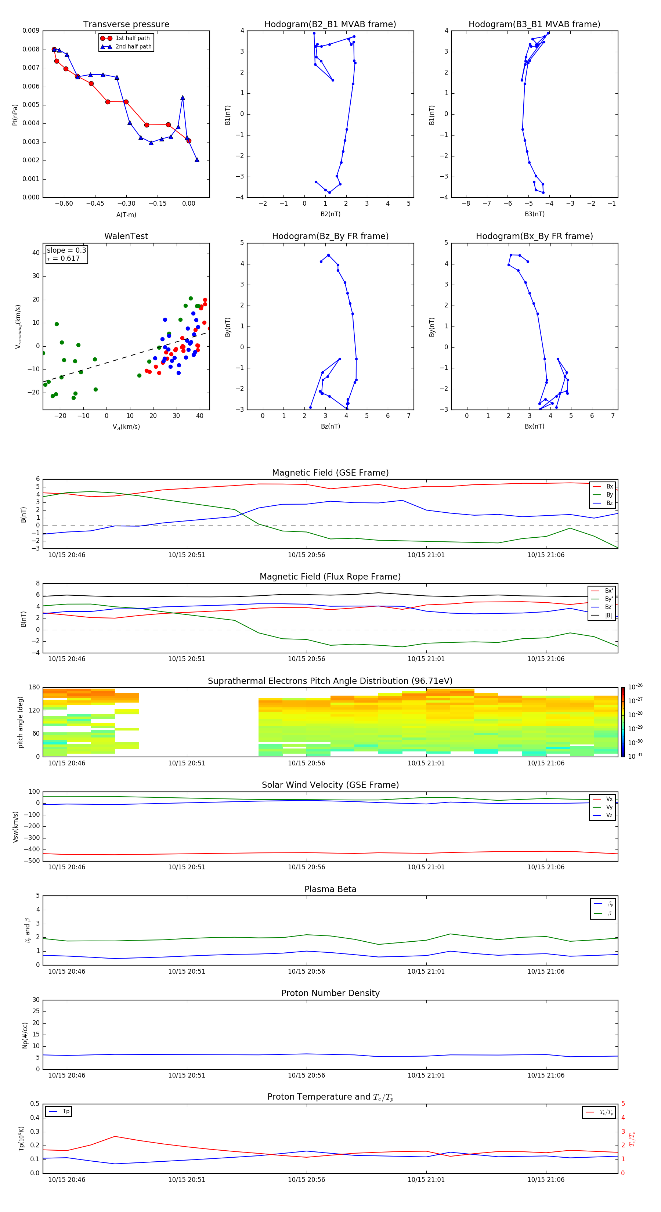The height and width of the screenshot is (1212, 661).
Task: Click the By legend entry in GSE plot
Action: point(603,494)
